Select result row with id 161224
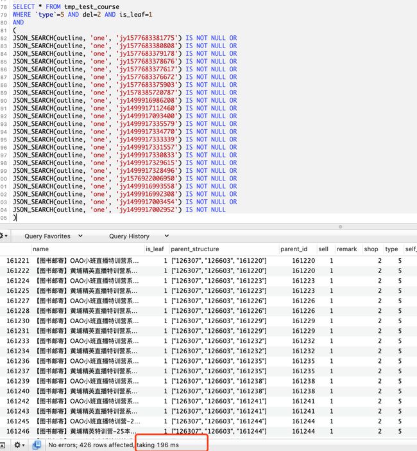This screenshot has width=417, height=451. (x=208, y=281)
